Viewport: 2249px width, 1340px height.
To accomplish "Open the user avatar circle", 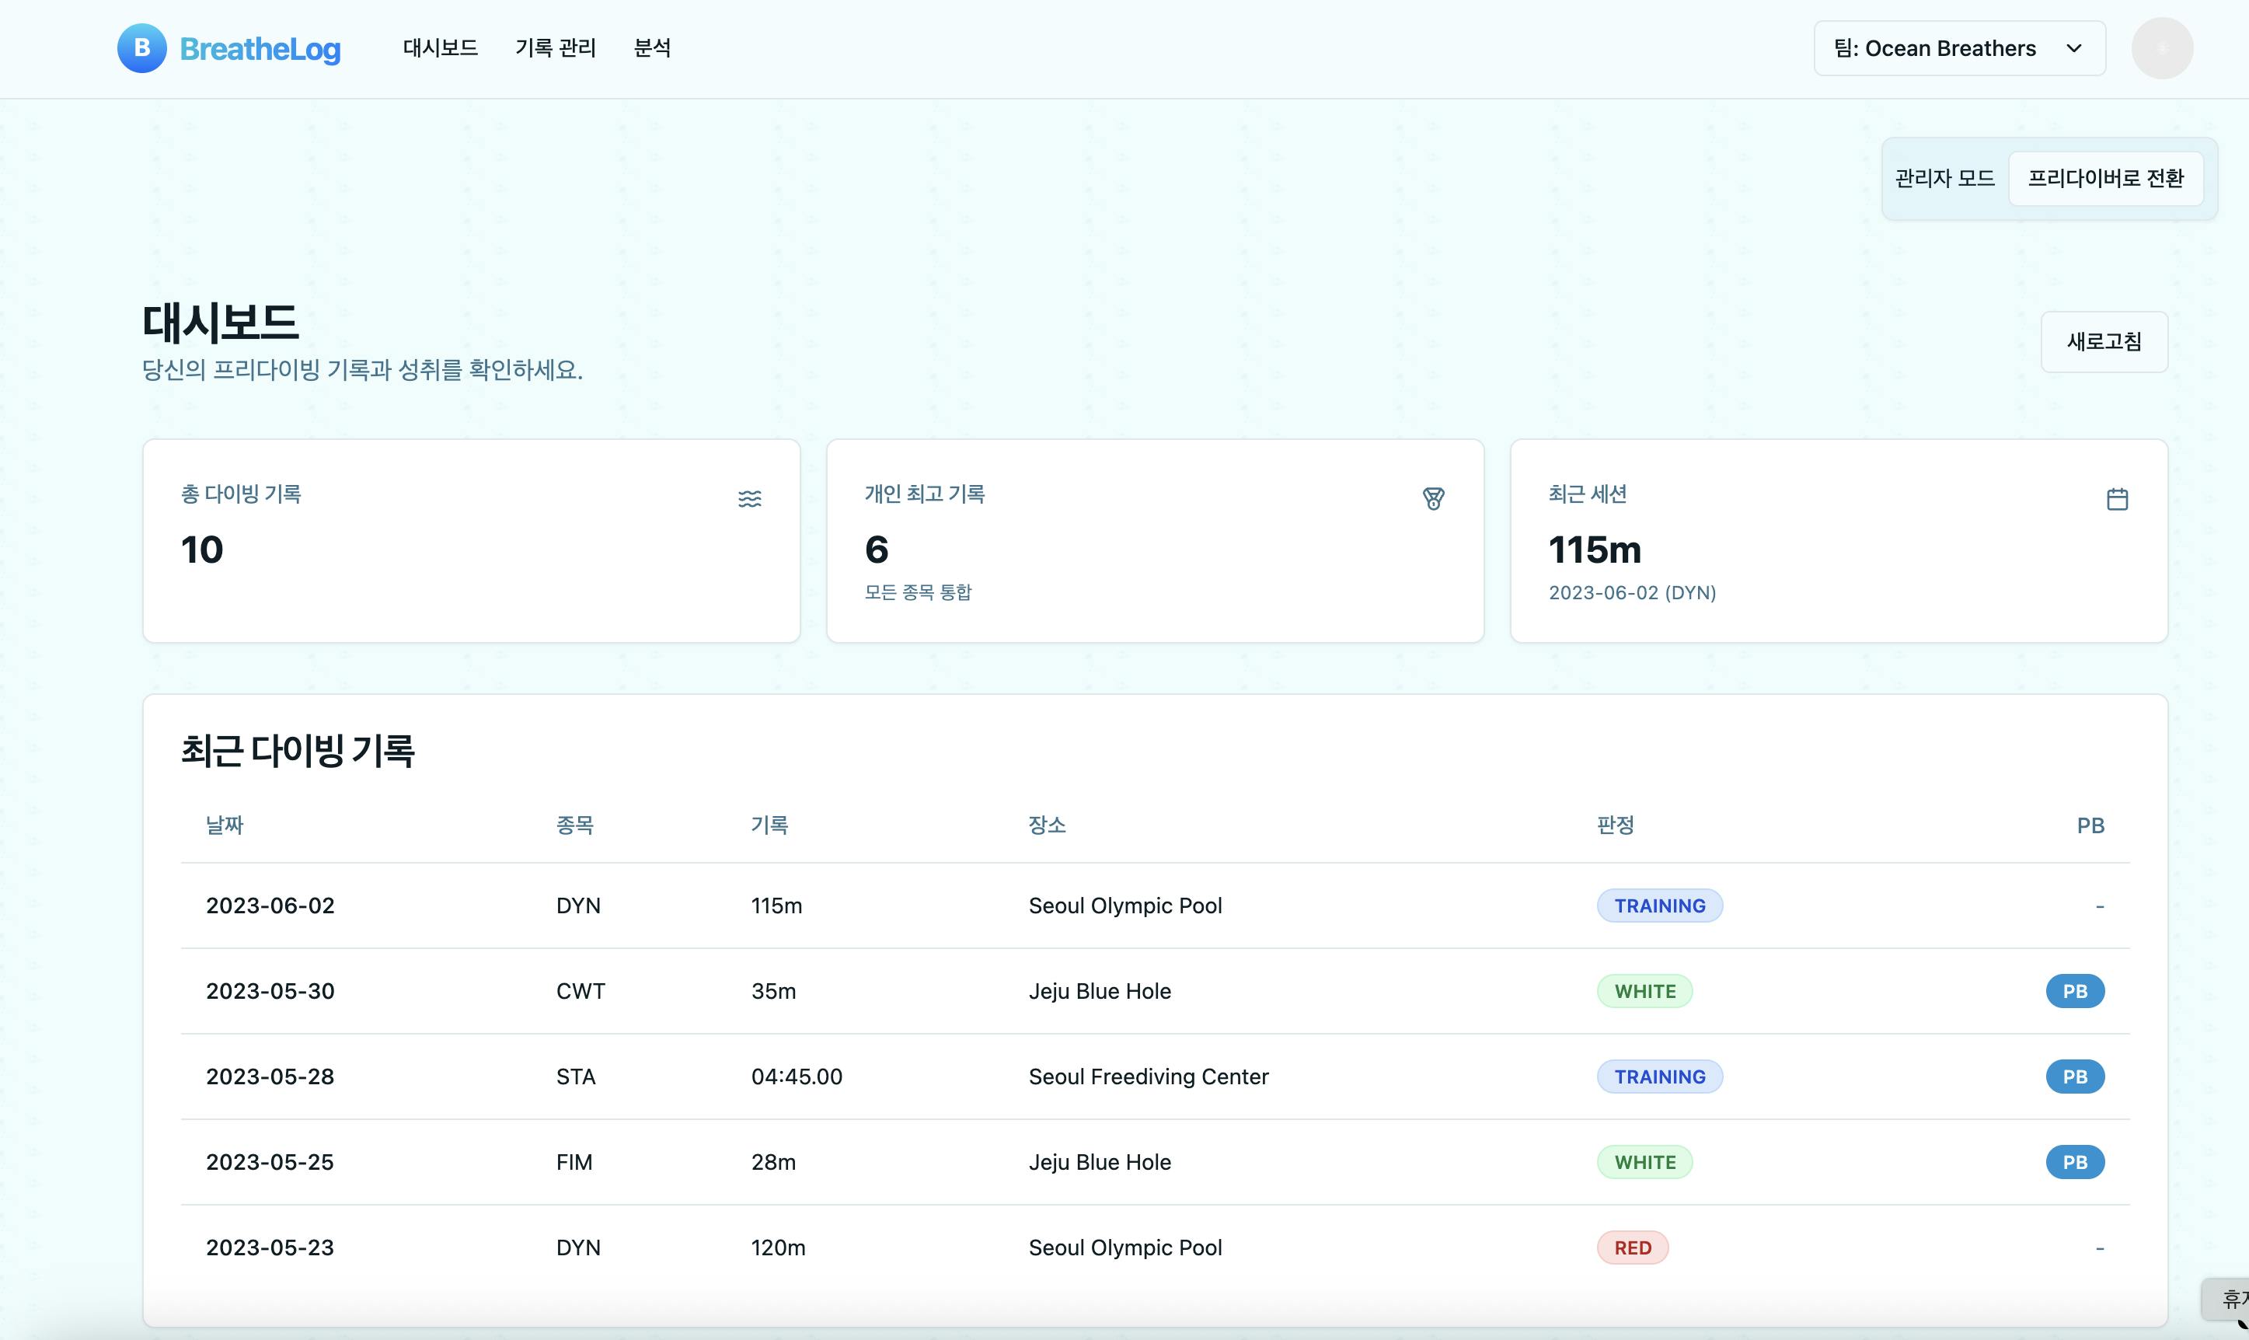I will [x=2161, y=48].
